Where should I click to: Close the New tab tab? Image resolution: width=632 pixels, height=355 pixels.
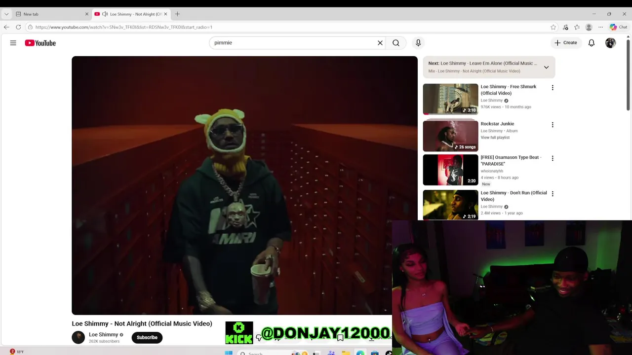[x=87, y=14]
